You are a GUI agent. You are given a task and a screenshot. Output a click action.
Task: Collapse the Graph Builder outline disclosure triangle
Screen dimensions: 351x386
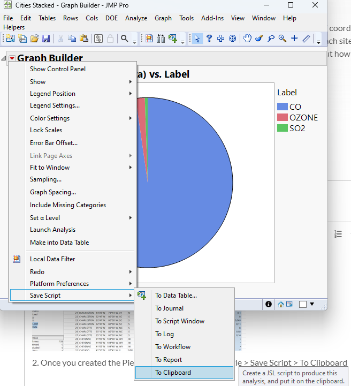4,58
